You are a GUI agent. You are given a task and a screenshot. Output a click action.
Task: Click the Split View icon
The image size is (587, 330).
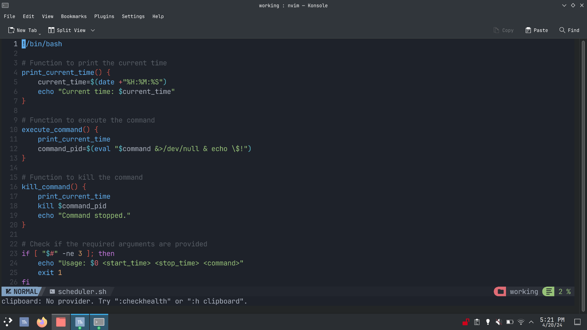[51, 30]
